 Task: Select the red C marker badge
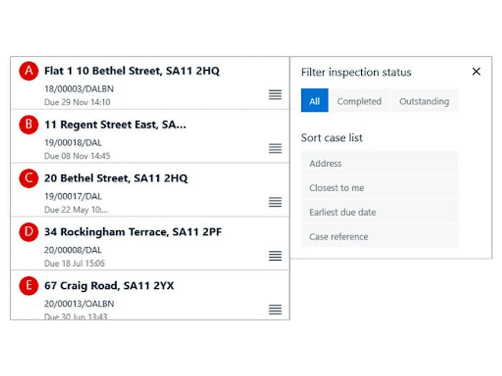pyautogui.click(x=28, y=178)
